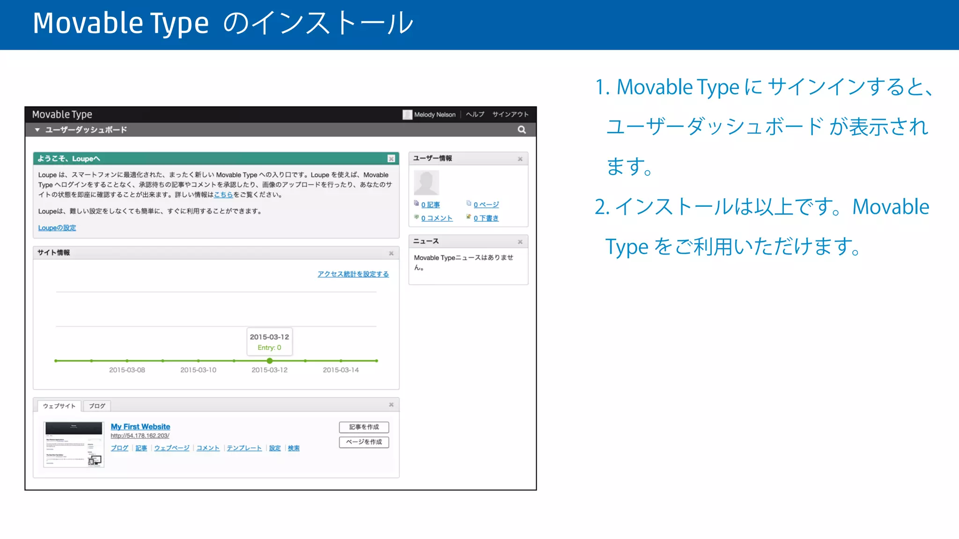Click the 2015-03-14 axis label

tap(341, 370)
